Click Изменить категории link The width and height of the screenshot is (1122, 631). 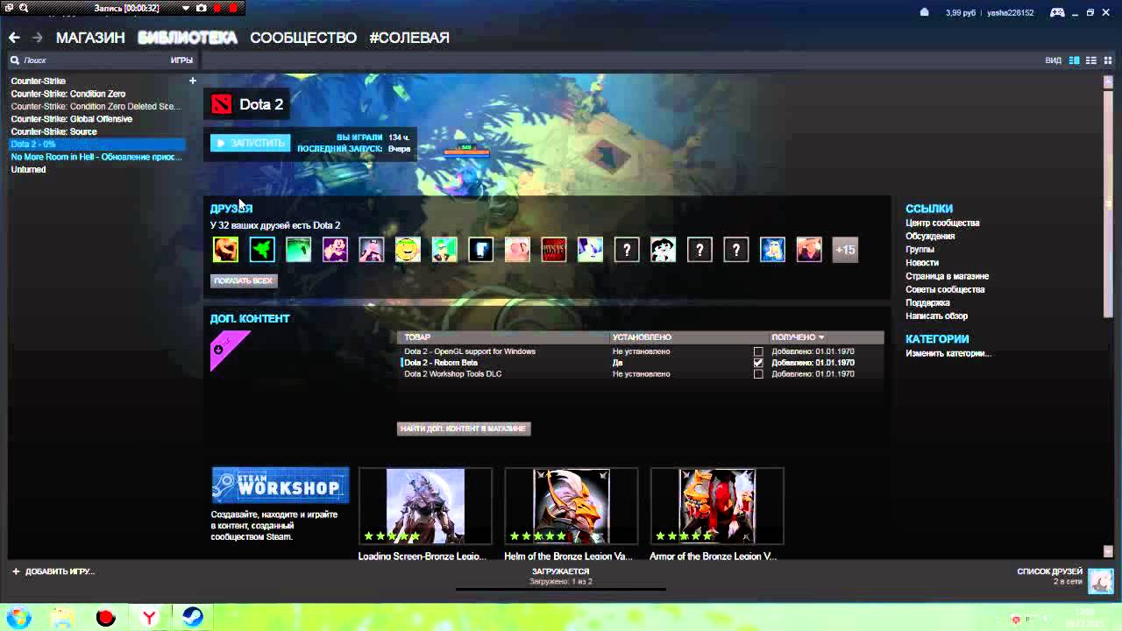[948, 353]
